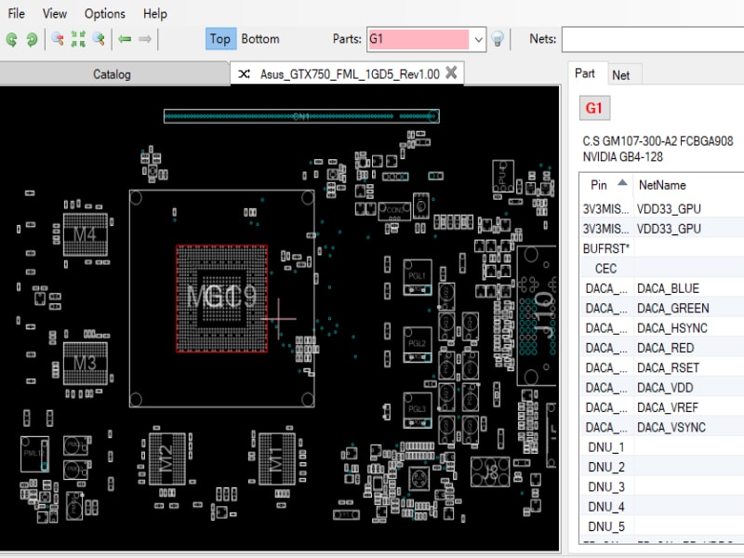Switch to the Part panel tab
Image resolution: width=744 pixels, height=558 pixels.
[585, 73]
